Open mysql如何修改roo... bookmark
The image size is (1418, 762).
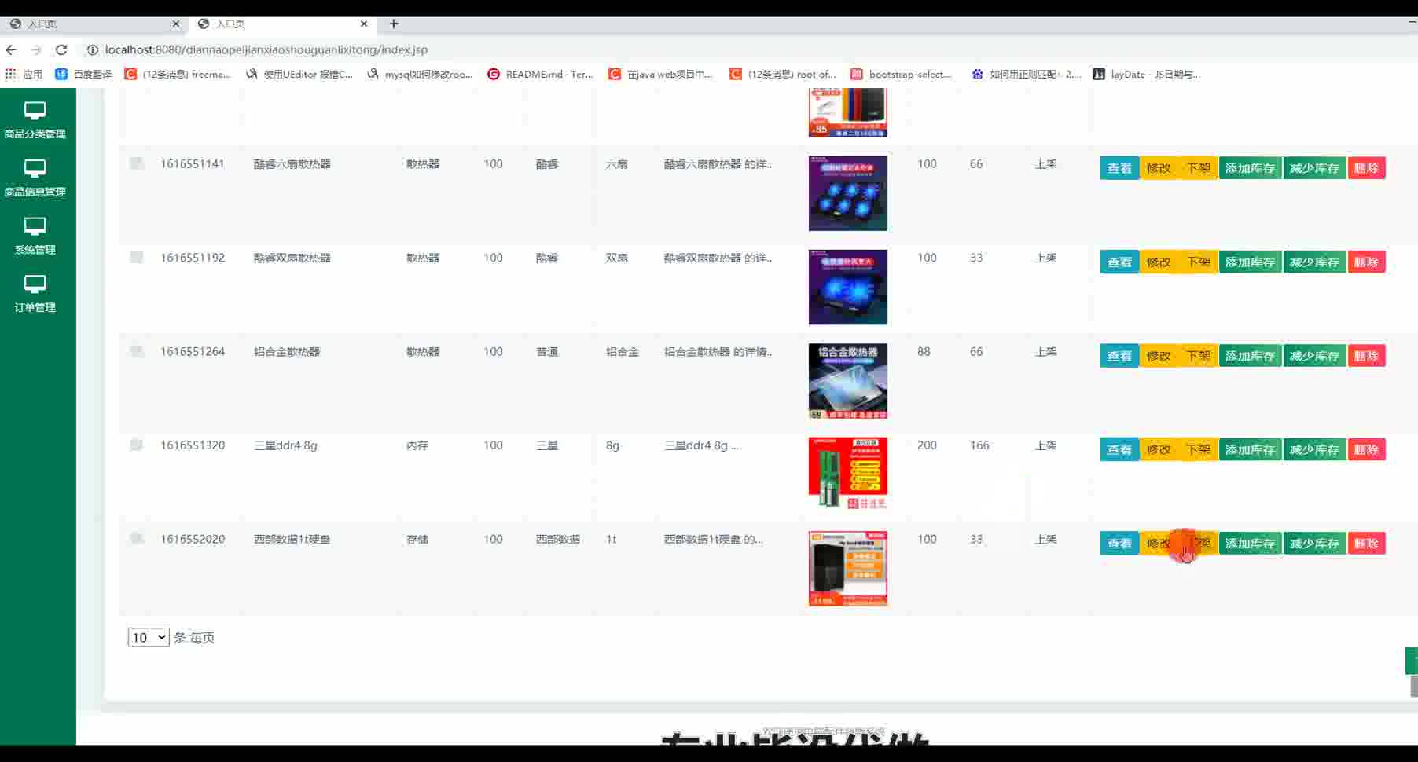(420, 74)
